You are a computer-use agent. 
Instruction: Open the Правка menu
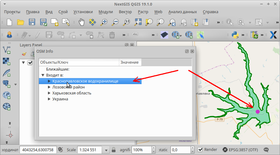point(33,12)
